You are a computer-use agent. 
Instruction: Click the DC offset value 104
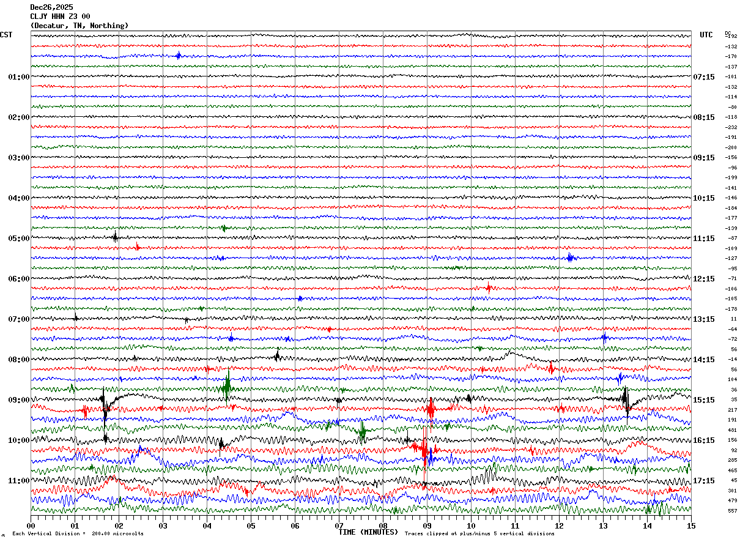[x=733, y=380]
